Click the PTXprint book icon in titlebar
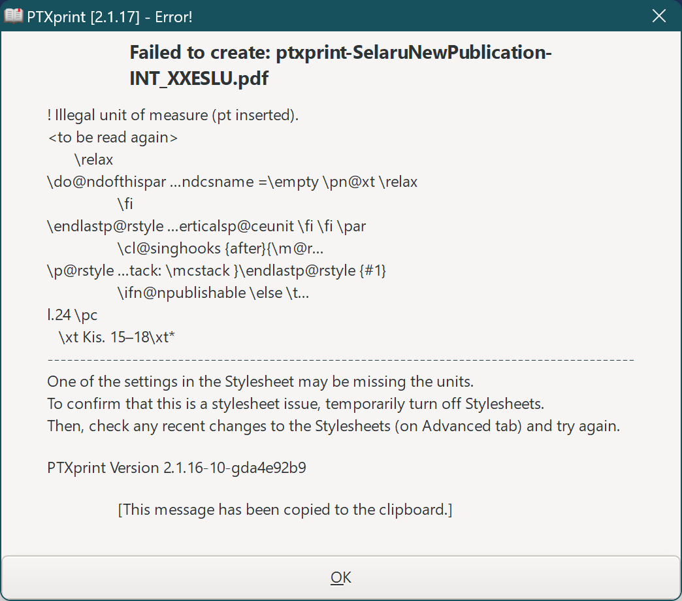The width and height of the screenshot is (682, 601). coord(14,15)
